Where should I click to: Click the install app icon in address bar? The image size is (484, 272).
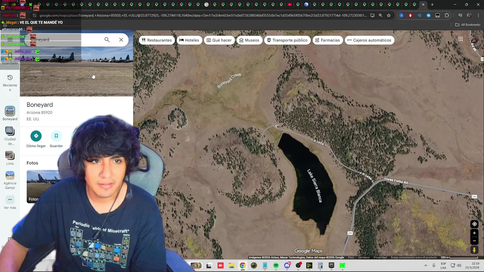[372, 15]
